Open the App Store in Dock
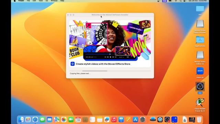The width and height of the screenshot is (220, 124). pos(135,120)
